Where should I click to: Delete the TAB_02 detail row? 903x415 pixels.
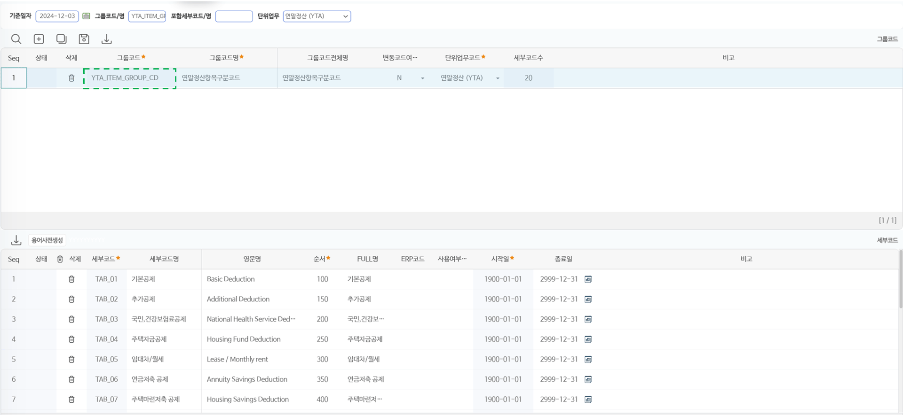tap(71, 299)
